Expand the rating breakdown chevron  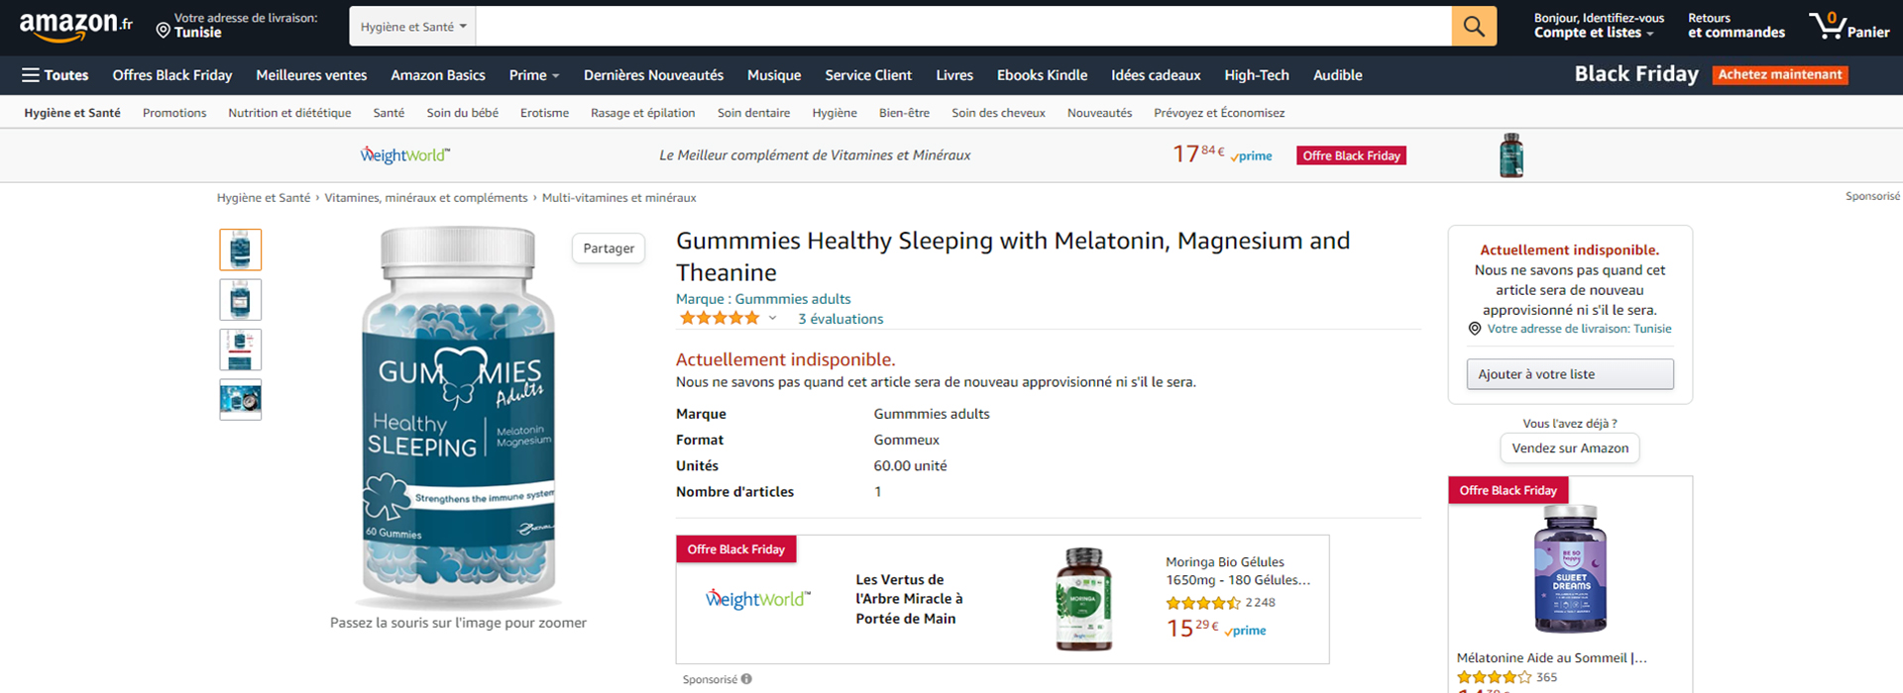(x=773, y=319)
